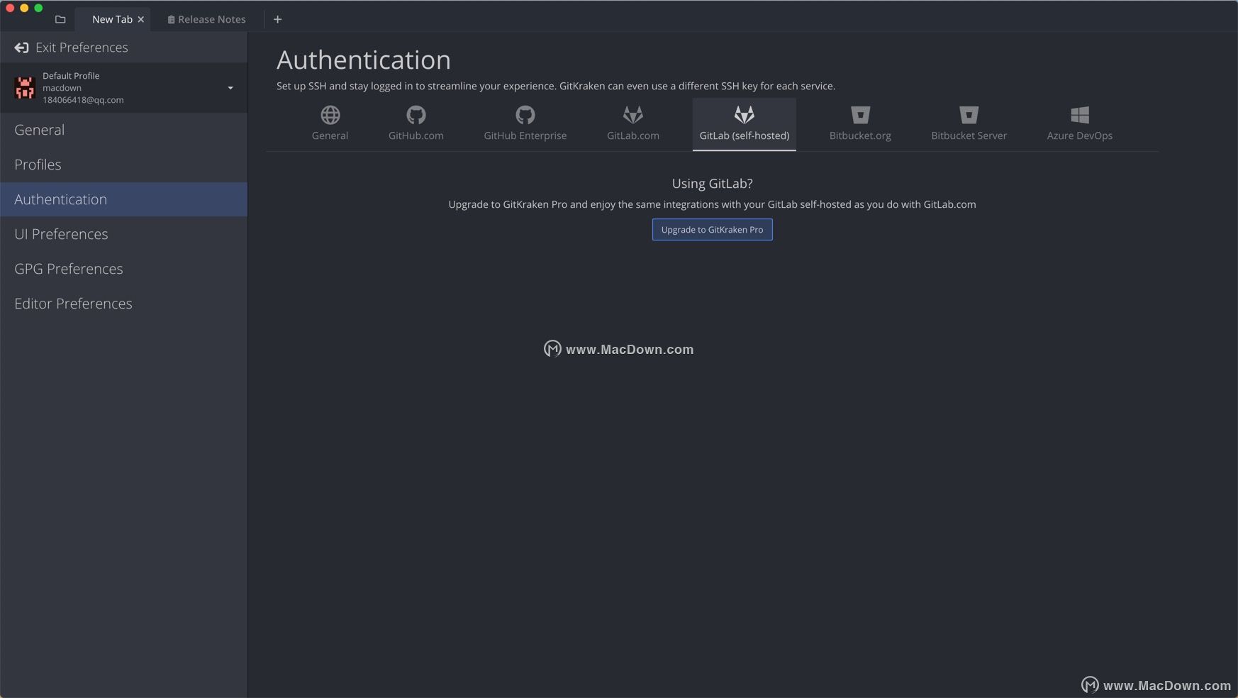Open Editor Preferences section

123,304
